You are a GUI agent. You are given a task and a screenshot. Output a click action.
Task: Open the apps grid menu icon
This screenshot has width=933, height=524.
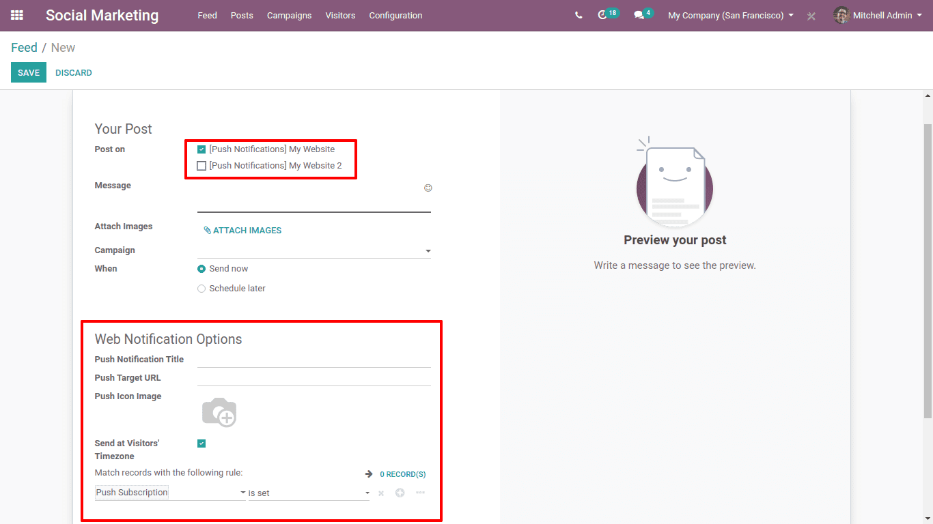point(17,15)
